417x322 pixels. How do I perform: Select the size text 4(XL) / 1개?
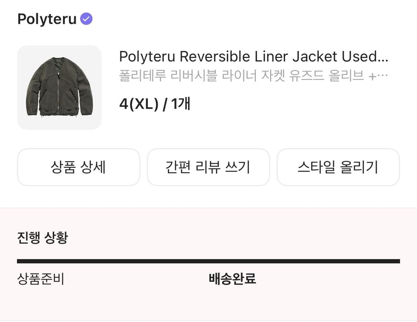[154, 104]
